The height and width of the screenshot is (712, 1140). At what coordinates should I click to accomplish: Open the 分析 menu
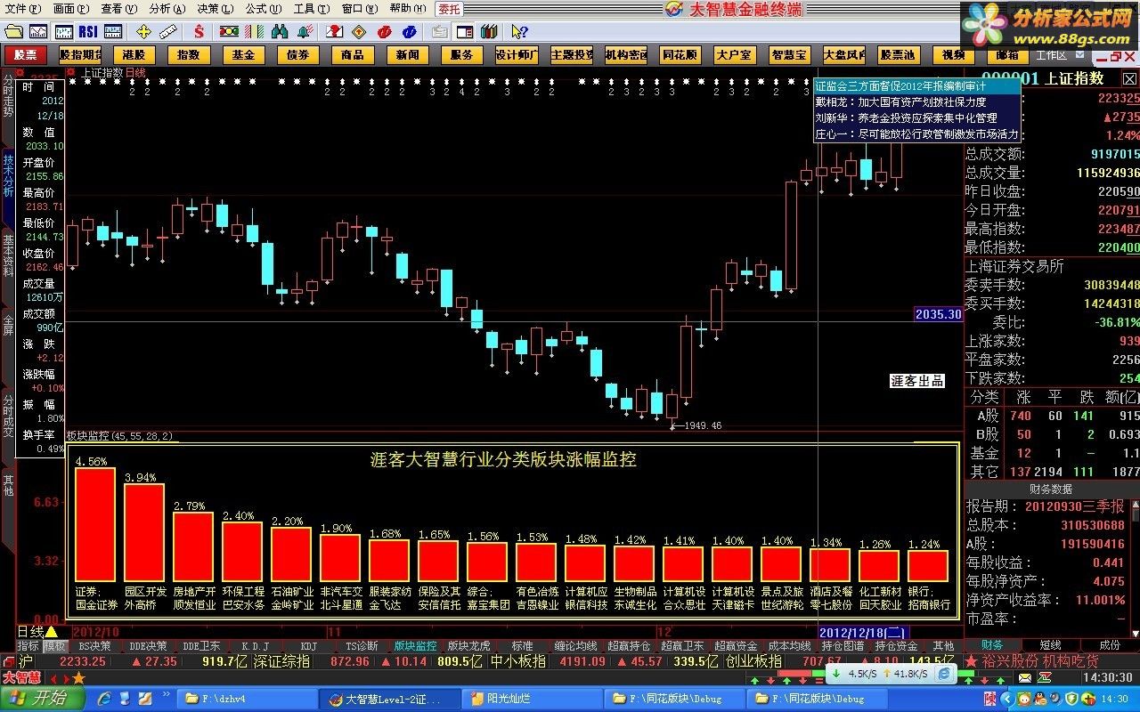click(x=167, y=8)
